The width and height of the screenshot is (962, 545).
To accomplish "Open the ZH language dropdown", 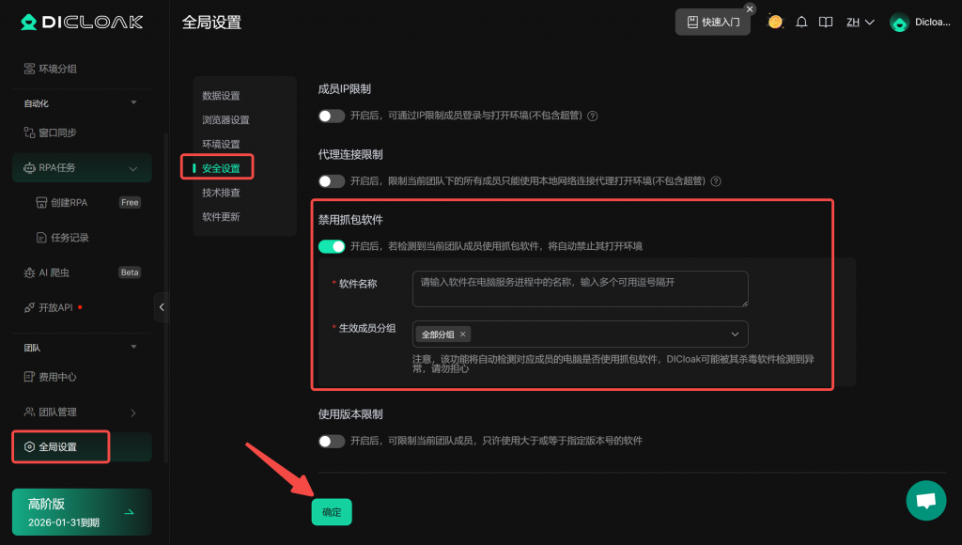I will (x=860, y=23).
